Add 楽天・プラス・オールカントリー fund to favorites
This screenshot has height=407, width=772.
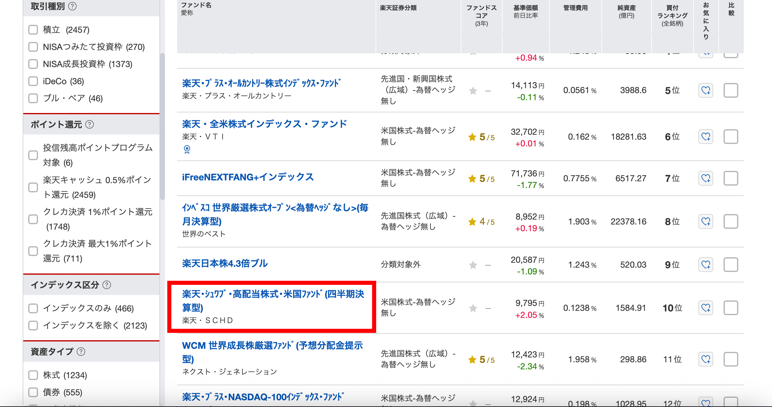pyautogui.click(x=705, y=90)
